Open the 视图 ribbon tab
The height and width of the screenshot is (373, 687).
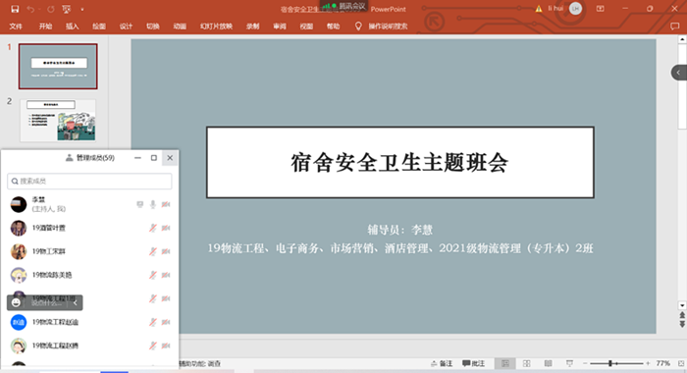coord(306,27)
